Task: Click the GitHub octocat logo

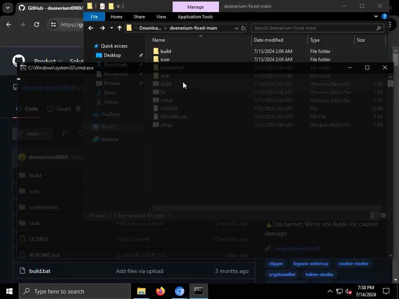Action: pyautogui.click(x=19, y=60)
